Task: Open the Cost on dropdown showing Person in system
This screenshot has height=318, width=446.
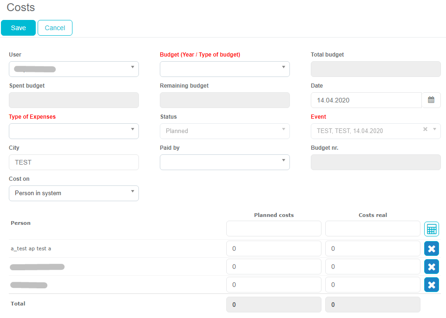Action: [x=74, y=193]
